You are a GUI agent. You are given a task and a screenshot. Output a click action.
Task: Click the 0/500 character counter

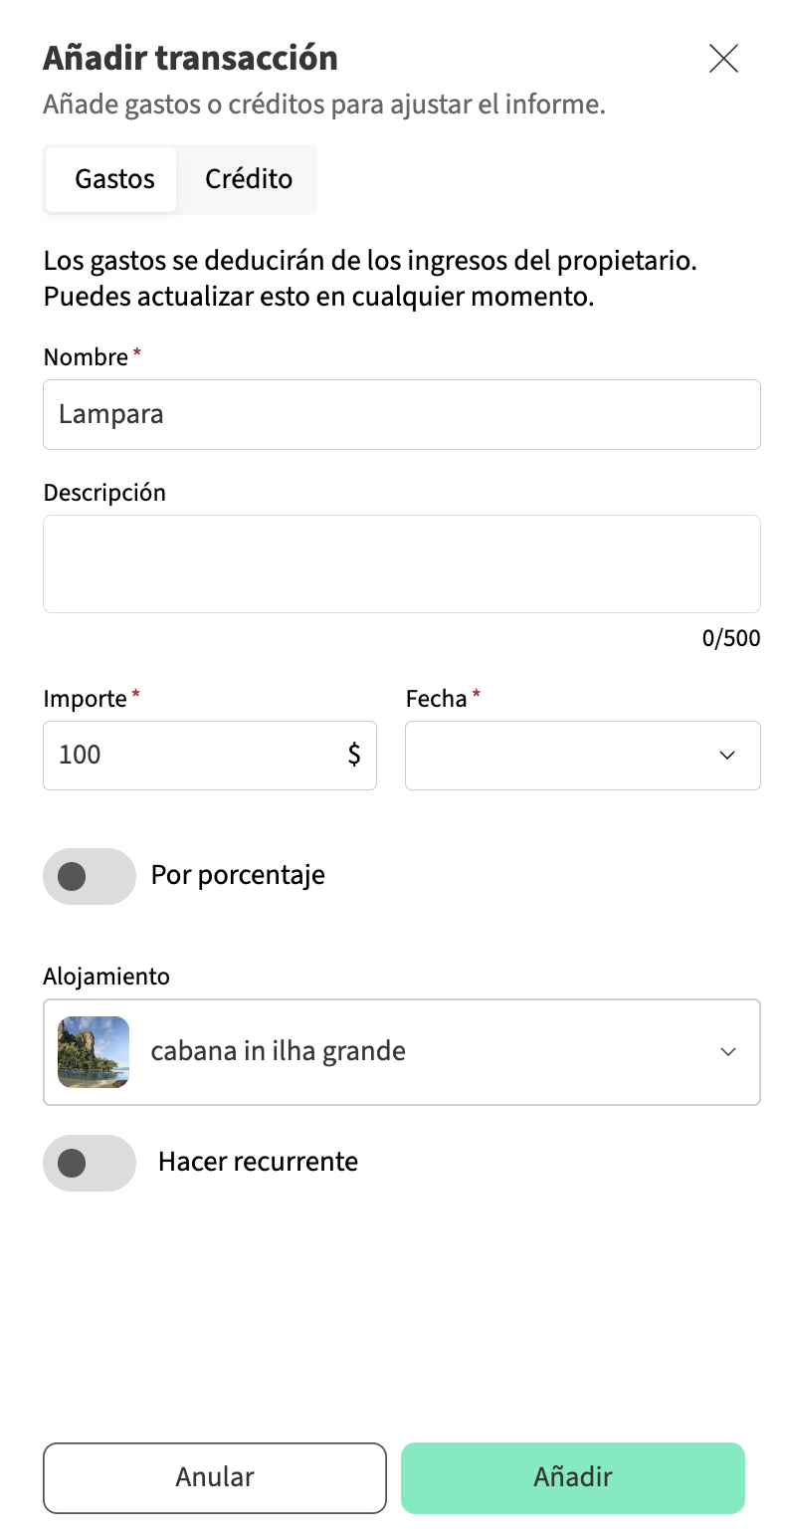click(730, 639)
